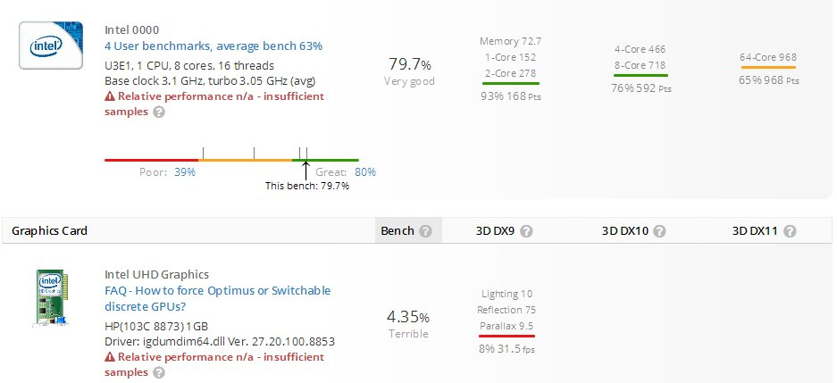837x383 pixels.
Task: Click help icon next to 3D DX9
Action: [527, 231]
